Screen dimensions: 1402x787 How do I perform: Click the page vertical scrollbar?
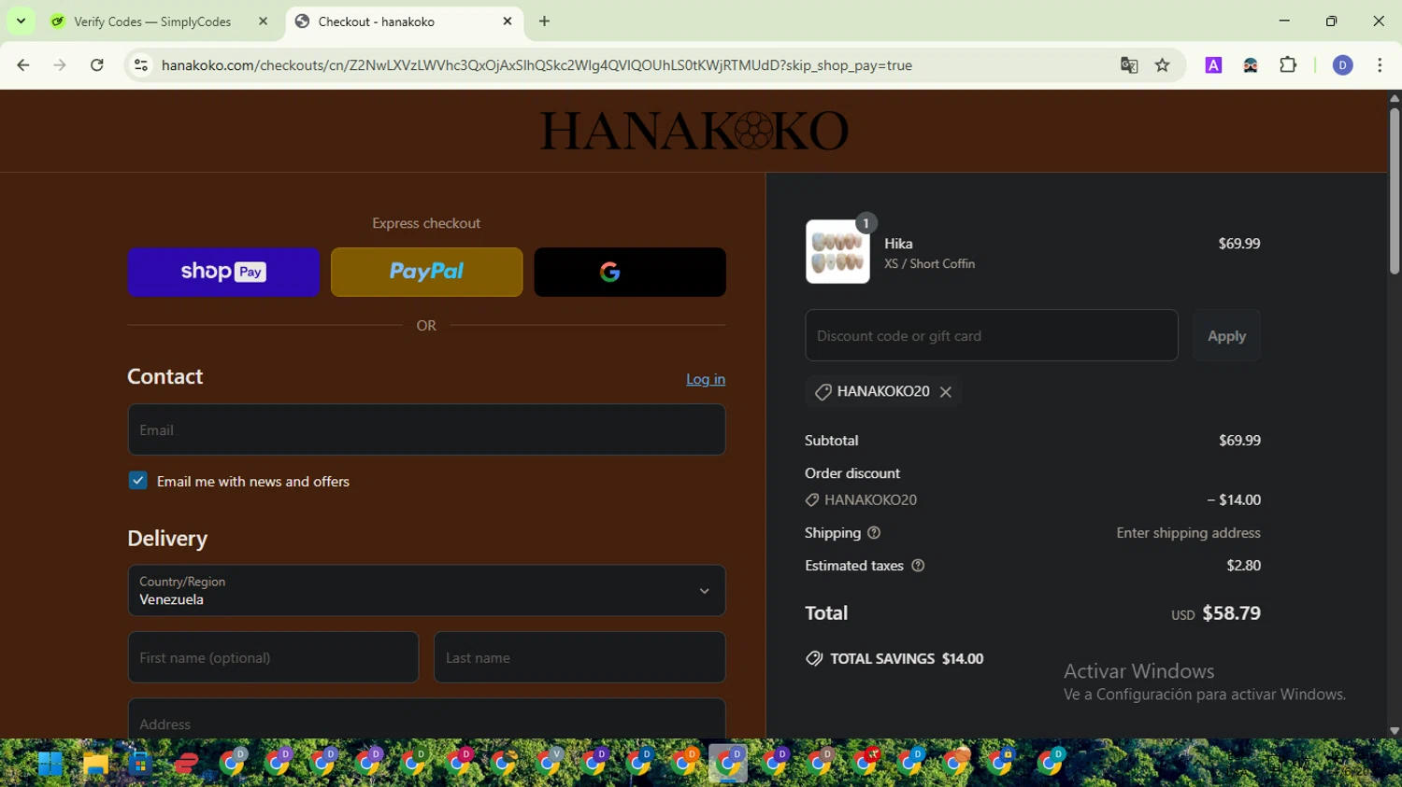tap(1394, 191)
